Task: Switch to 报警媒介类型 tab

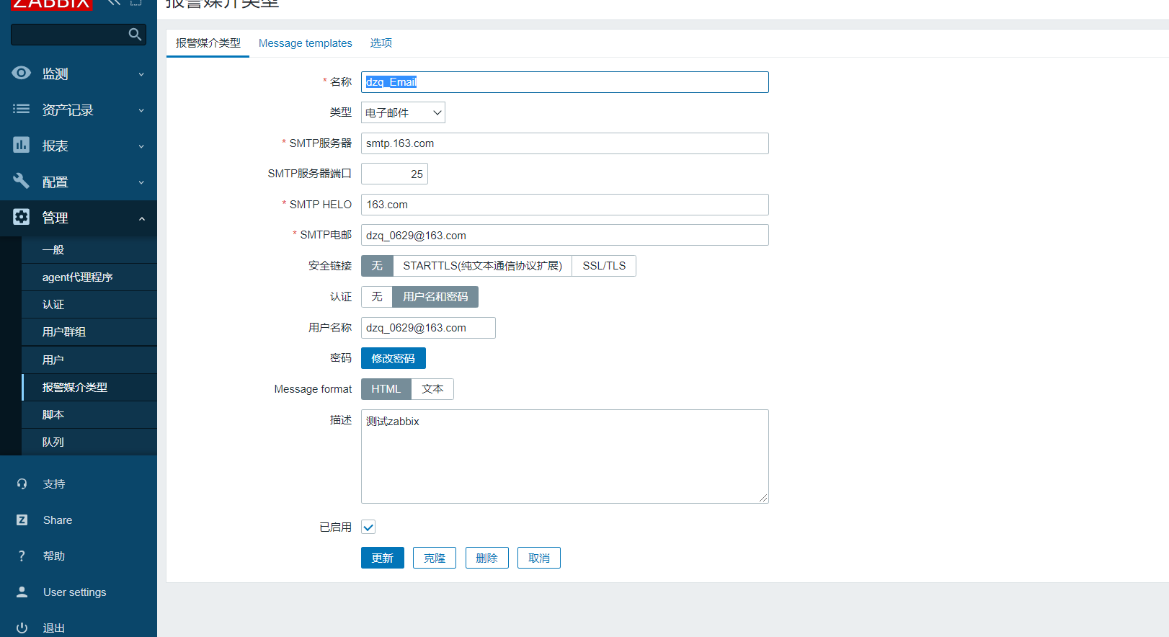Action: pyautogui.click(x=208, y=43)
